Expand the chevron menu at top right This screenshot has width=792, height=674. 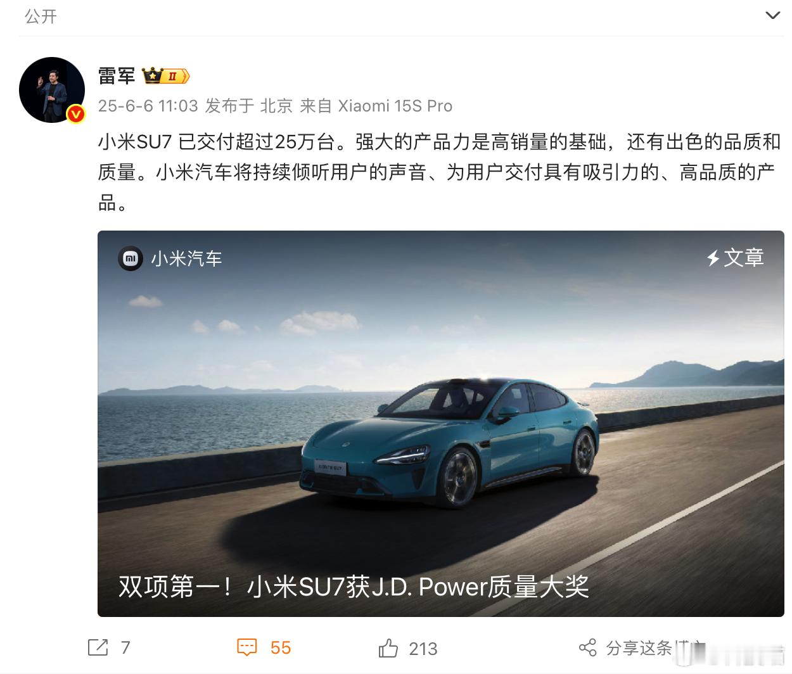point(772,15)
